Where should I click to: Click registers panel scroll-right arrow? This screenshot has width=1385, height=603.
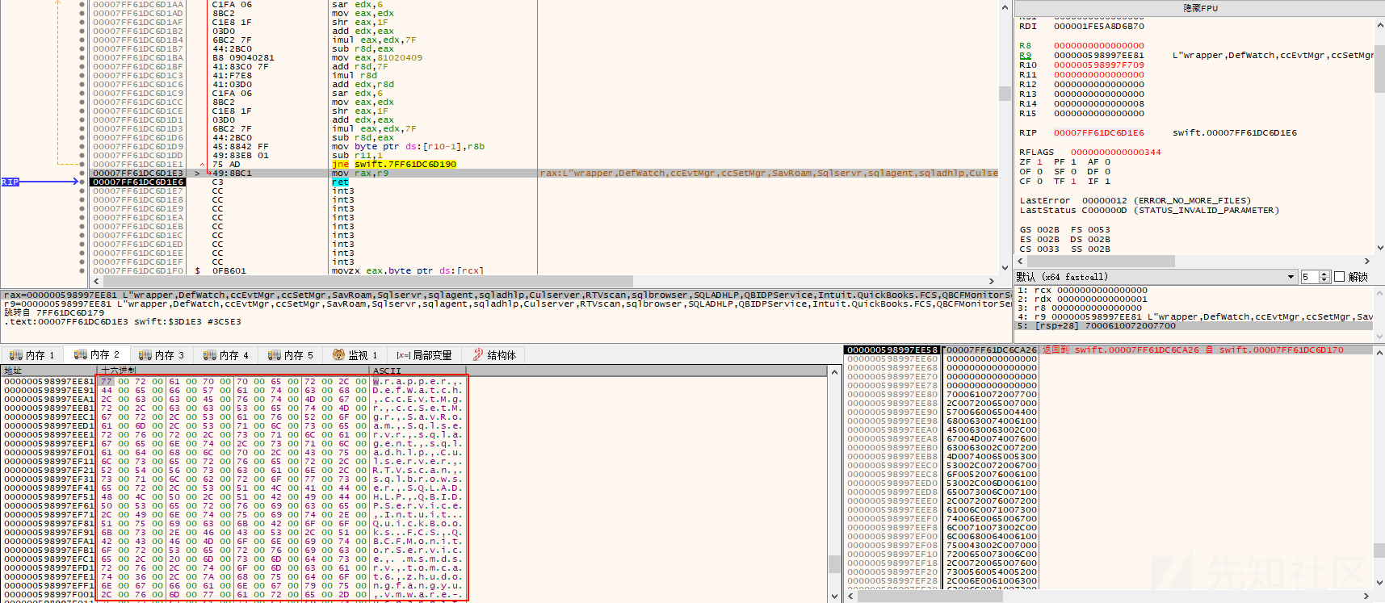pos(1367,262)
